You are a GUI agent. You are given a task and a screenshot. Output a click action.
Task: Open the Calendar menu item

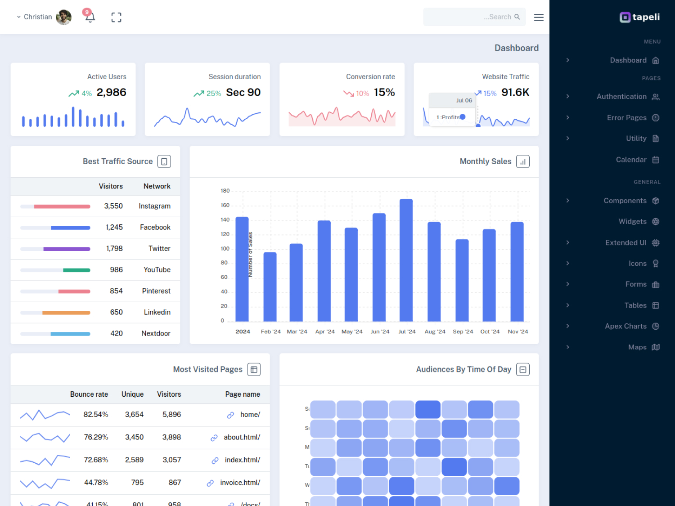(x=631, y=160)
